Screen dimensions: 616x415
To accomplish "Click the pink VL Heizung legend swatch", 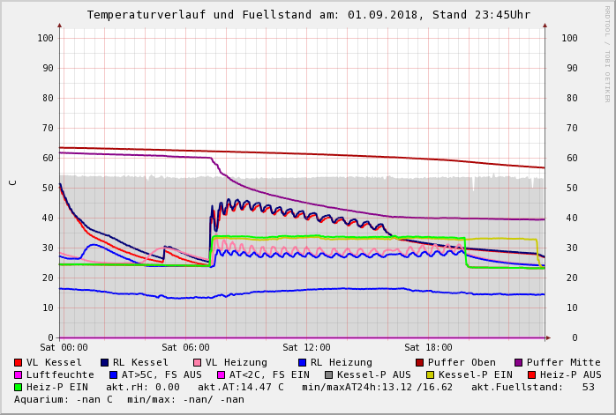I will 197,362.
